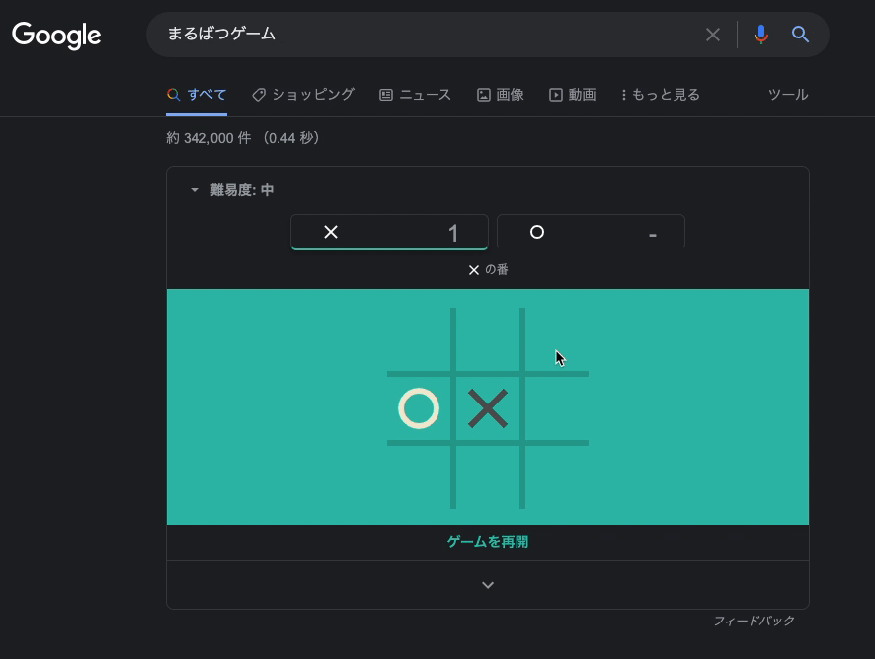This screenshot has height=659, width=875.
Task: Switch to the ニュース tab
Action: [x=415, y=95]
